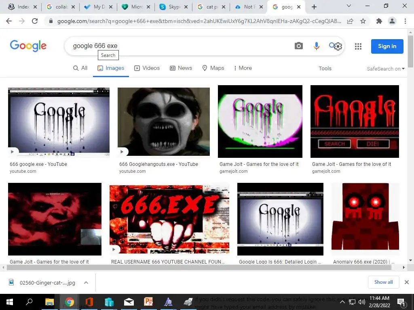
Task: Close the Micro browser tab
Action: click(x=148, y=7)
